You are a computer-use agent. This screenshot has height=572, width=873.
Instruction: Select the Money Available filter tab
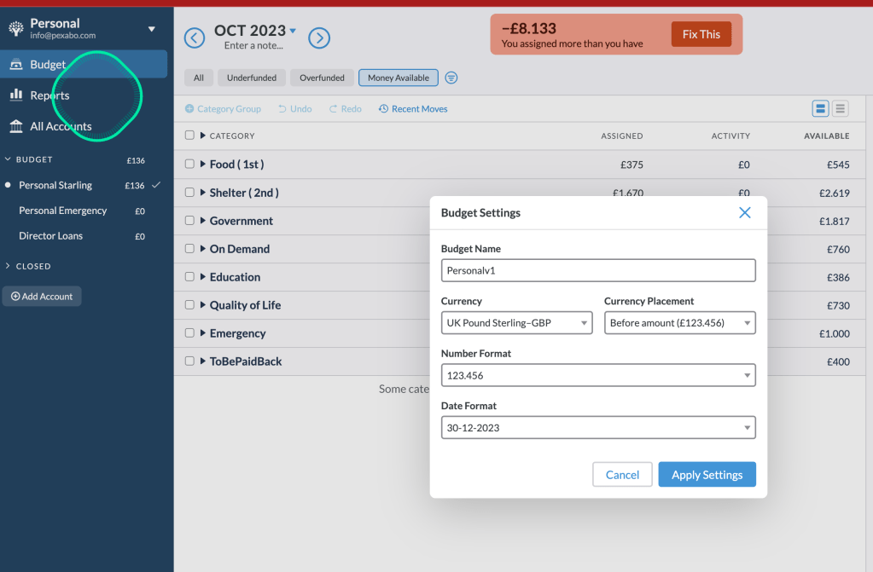pyautogui.click(x=399, y=78)
